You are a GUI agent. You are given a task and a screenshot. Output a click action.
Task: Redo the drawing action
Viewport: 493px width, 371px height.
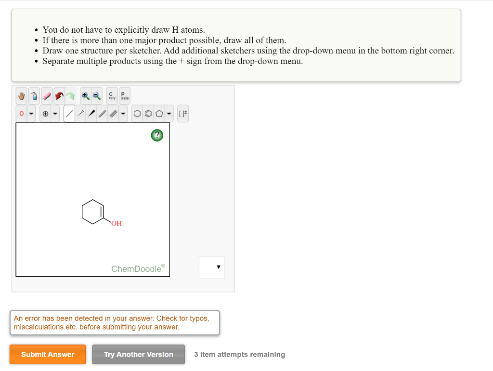click(70, 96)
